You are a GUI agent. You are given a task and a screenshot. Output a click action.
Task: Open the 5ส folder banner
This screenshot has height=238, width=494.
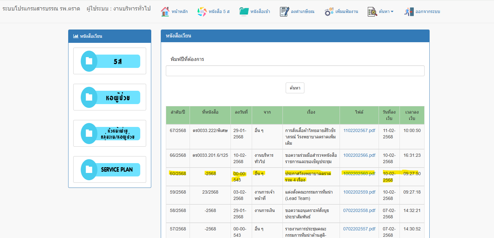tap(110, 61)
